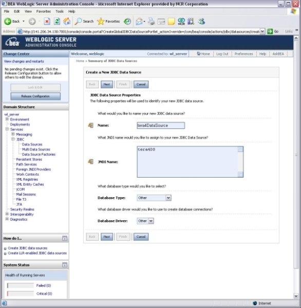The height and width of the screenshot is (308, 301).
Task: Click the IE Forward arrow icon
Action: click(x=32, y=21)
